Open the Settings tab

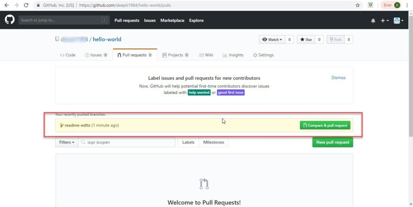pyautogui.click(x=263, y=55)
